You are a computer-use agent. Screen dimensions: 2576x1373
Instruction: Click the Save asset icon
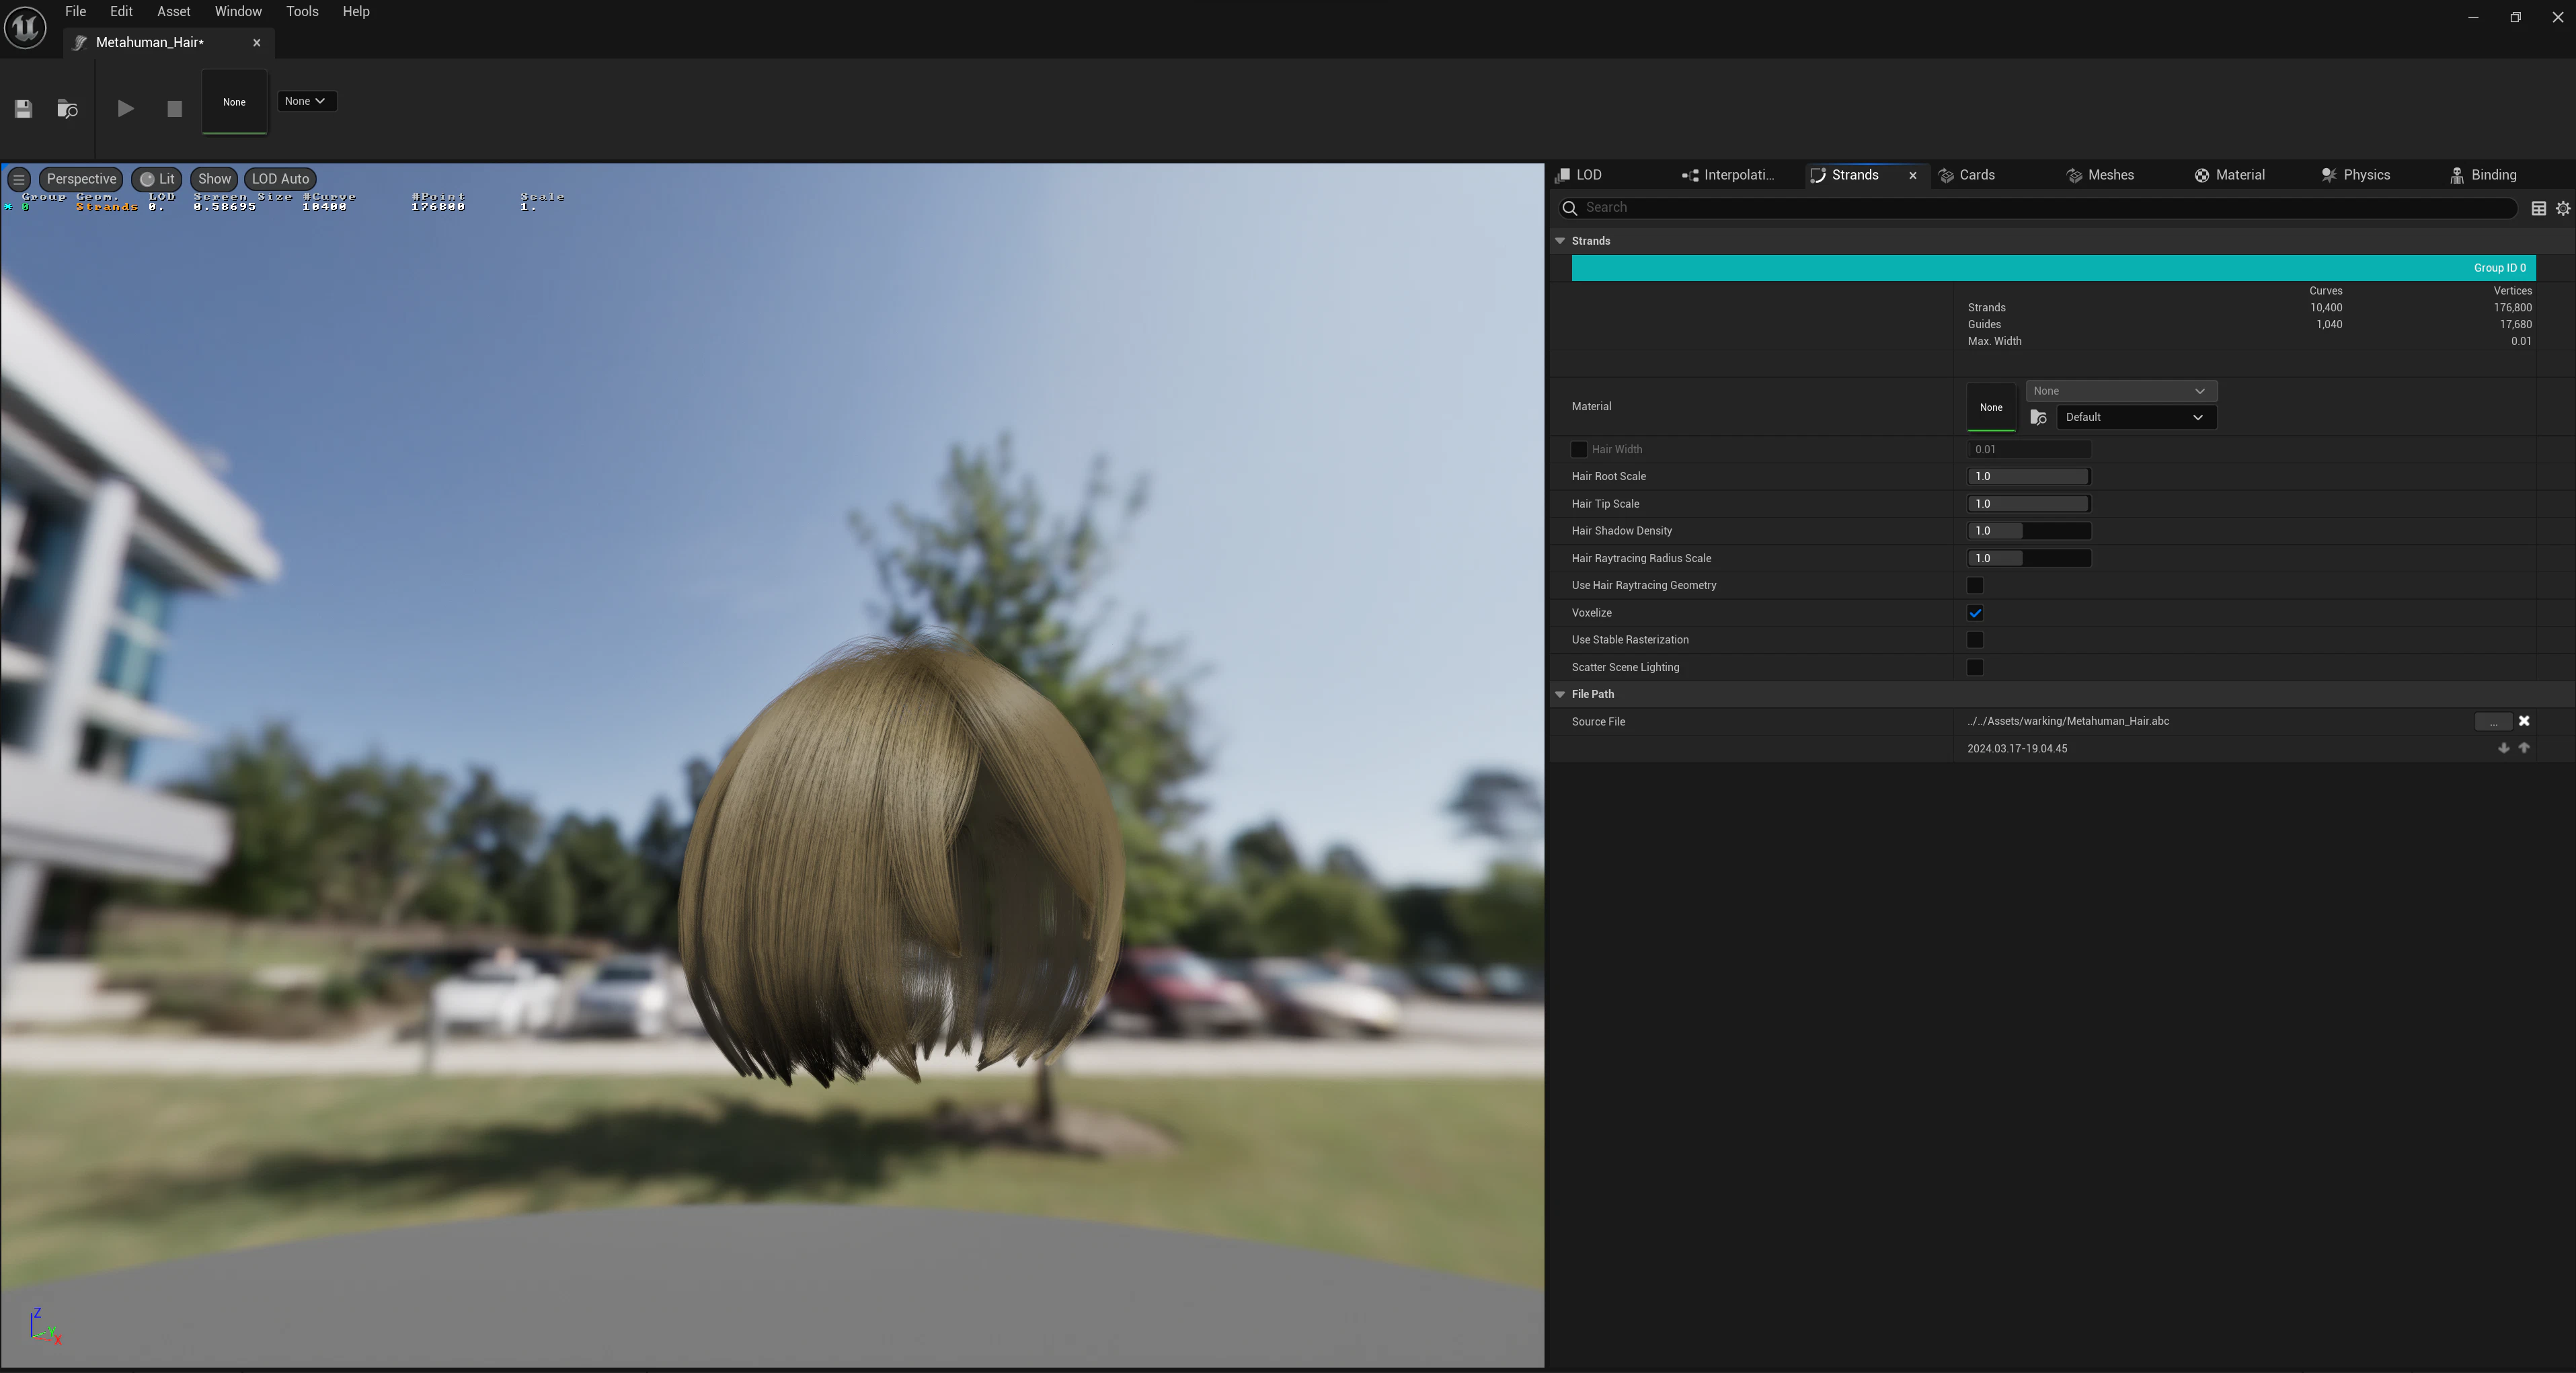(x=23, y=108)
